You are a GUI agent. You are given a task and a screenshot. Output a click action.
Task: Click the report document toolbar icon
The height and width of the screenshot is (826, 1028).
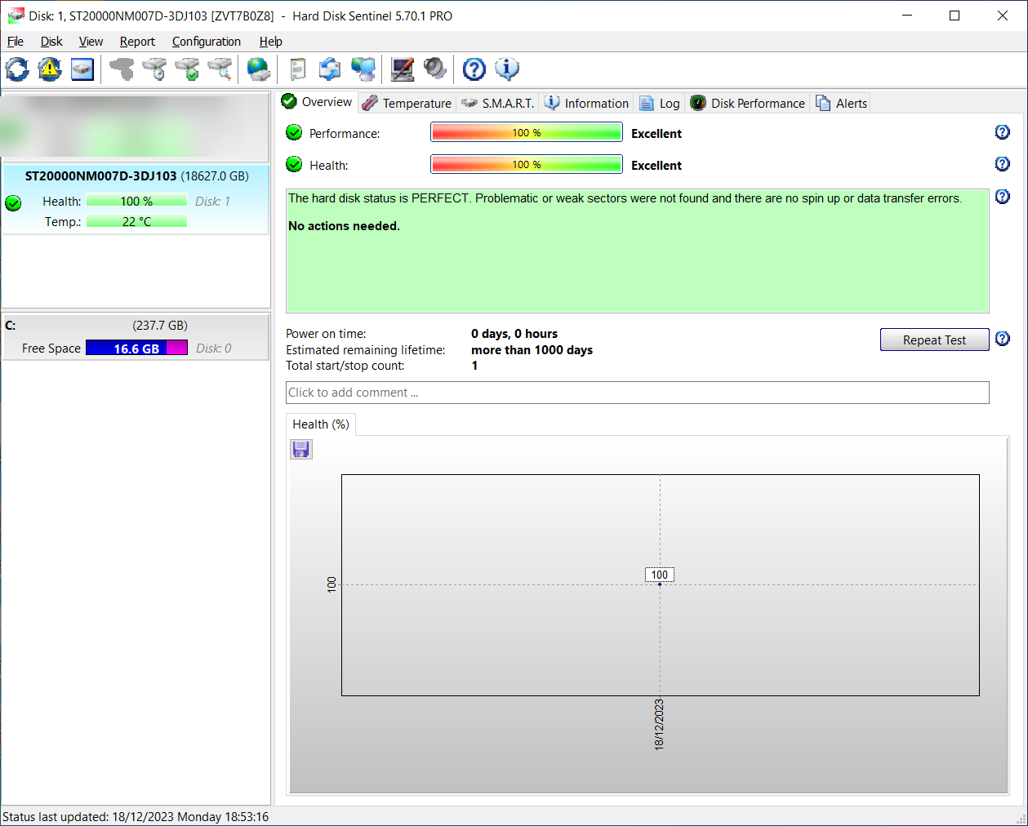pyautogui.click(x=298, y=69)
